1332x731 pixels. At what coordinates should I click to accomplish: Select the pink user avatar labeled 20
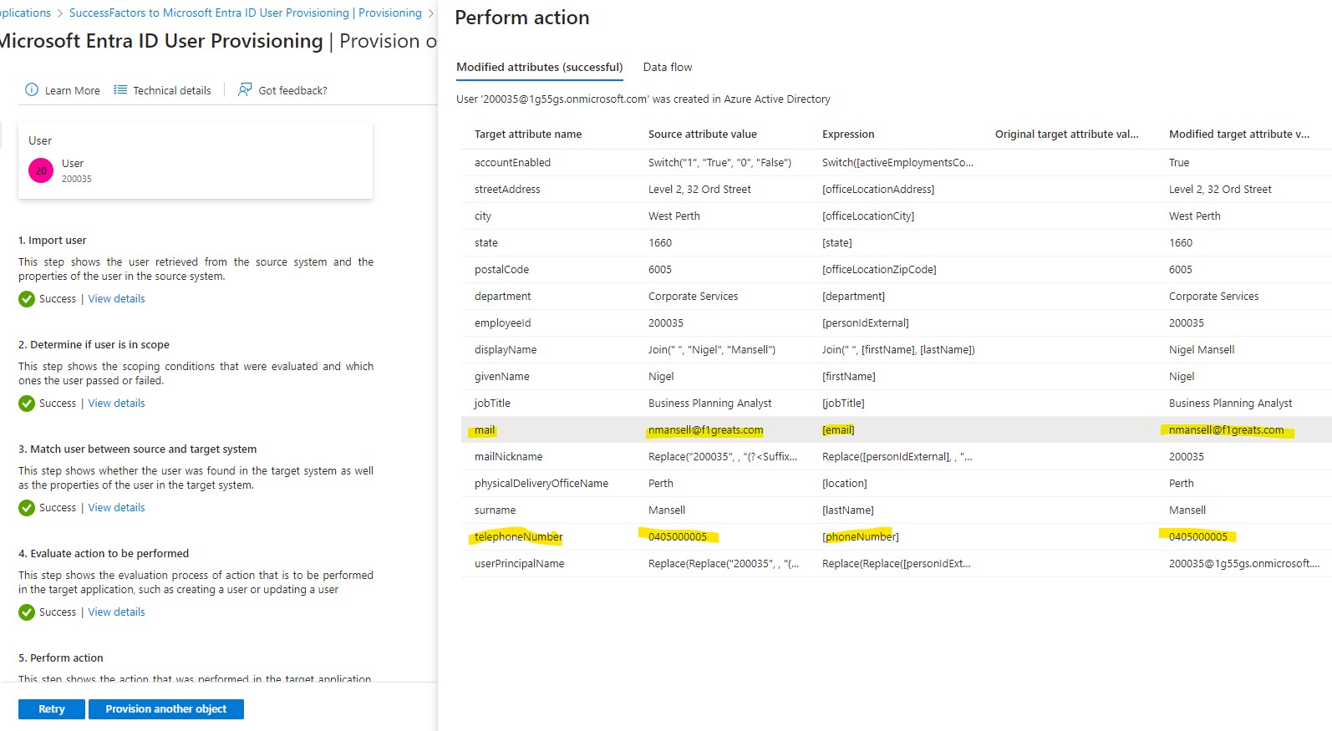(40, 170)
